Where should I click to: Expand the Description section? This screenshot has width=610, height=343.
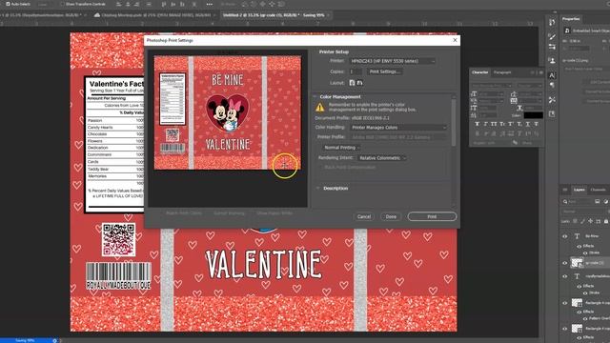(x=317, y=189)
